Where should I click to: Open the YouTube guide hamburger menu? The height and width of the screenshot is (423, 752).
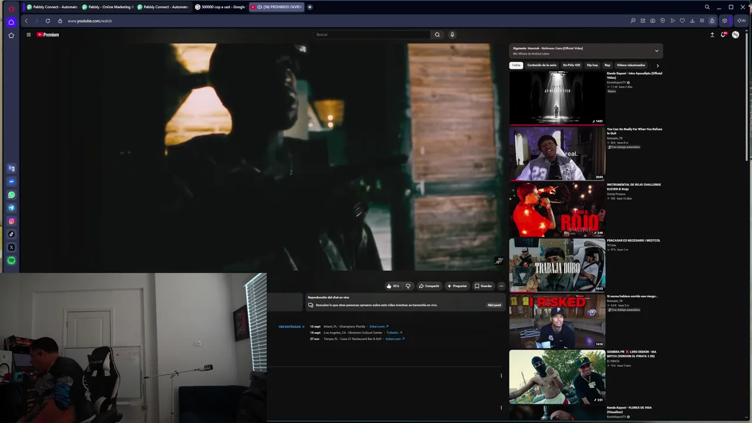pyautogui.click(x=28, y=35)
